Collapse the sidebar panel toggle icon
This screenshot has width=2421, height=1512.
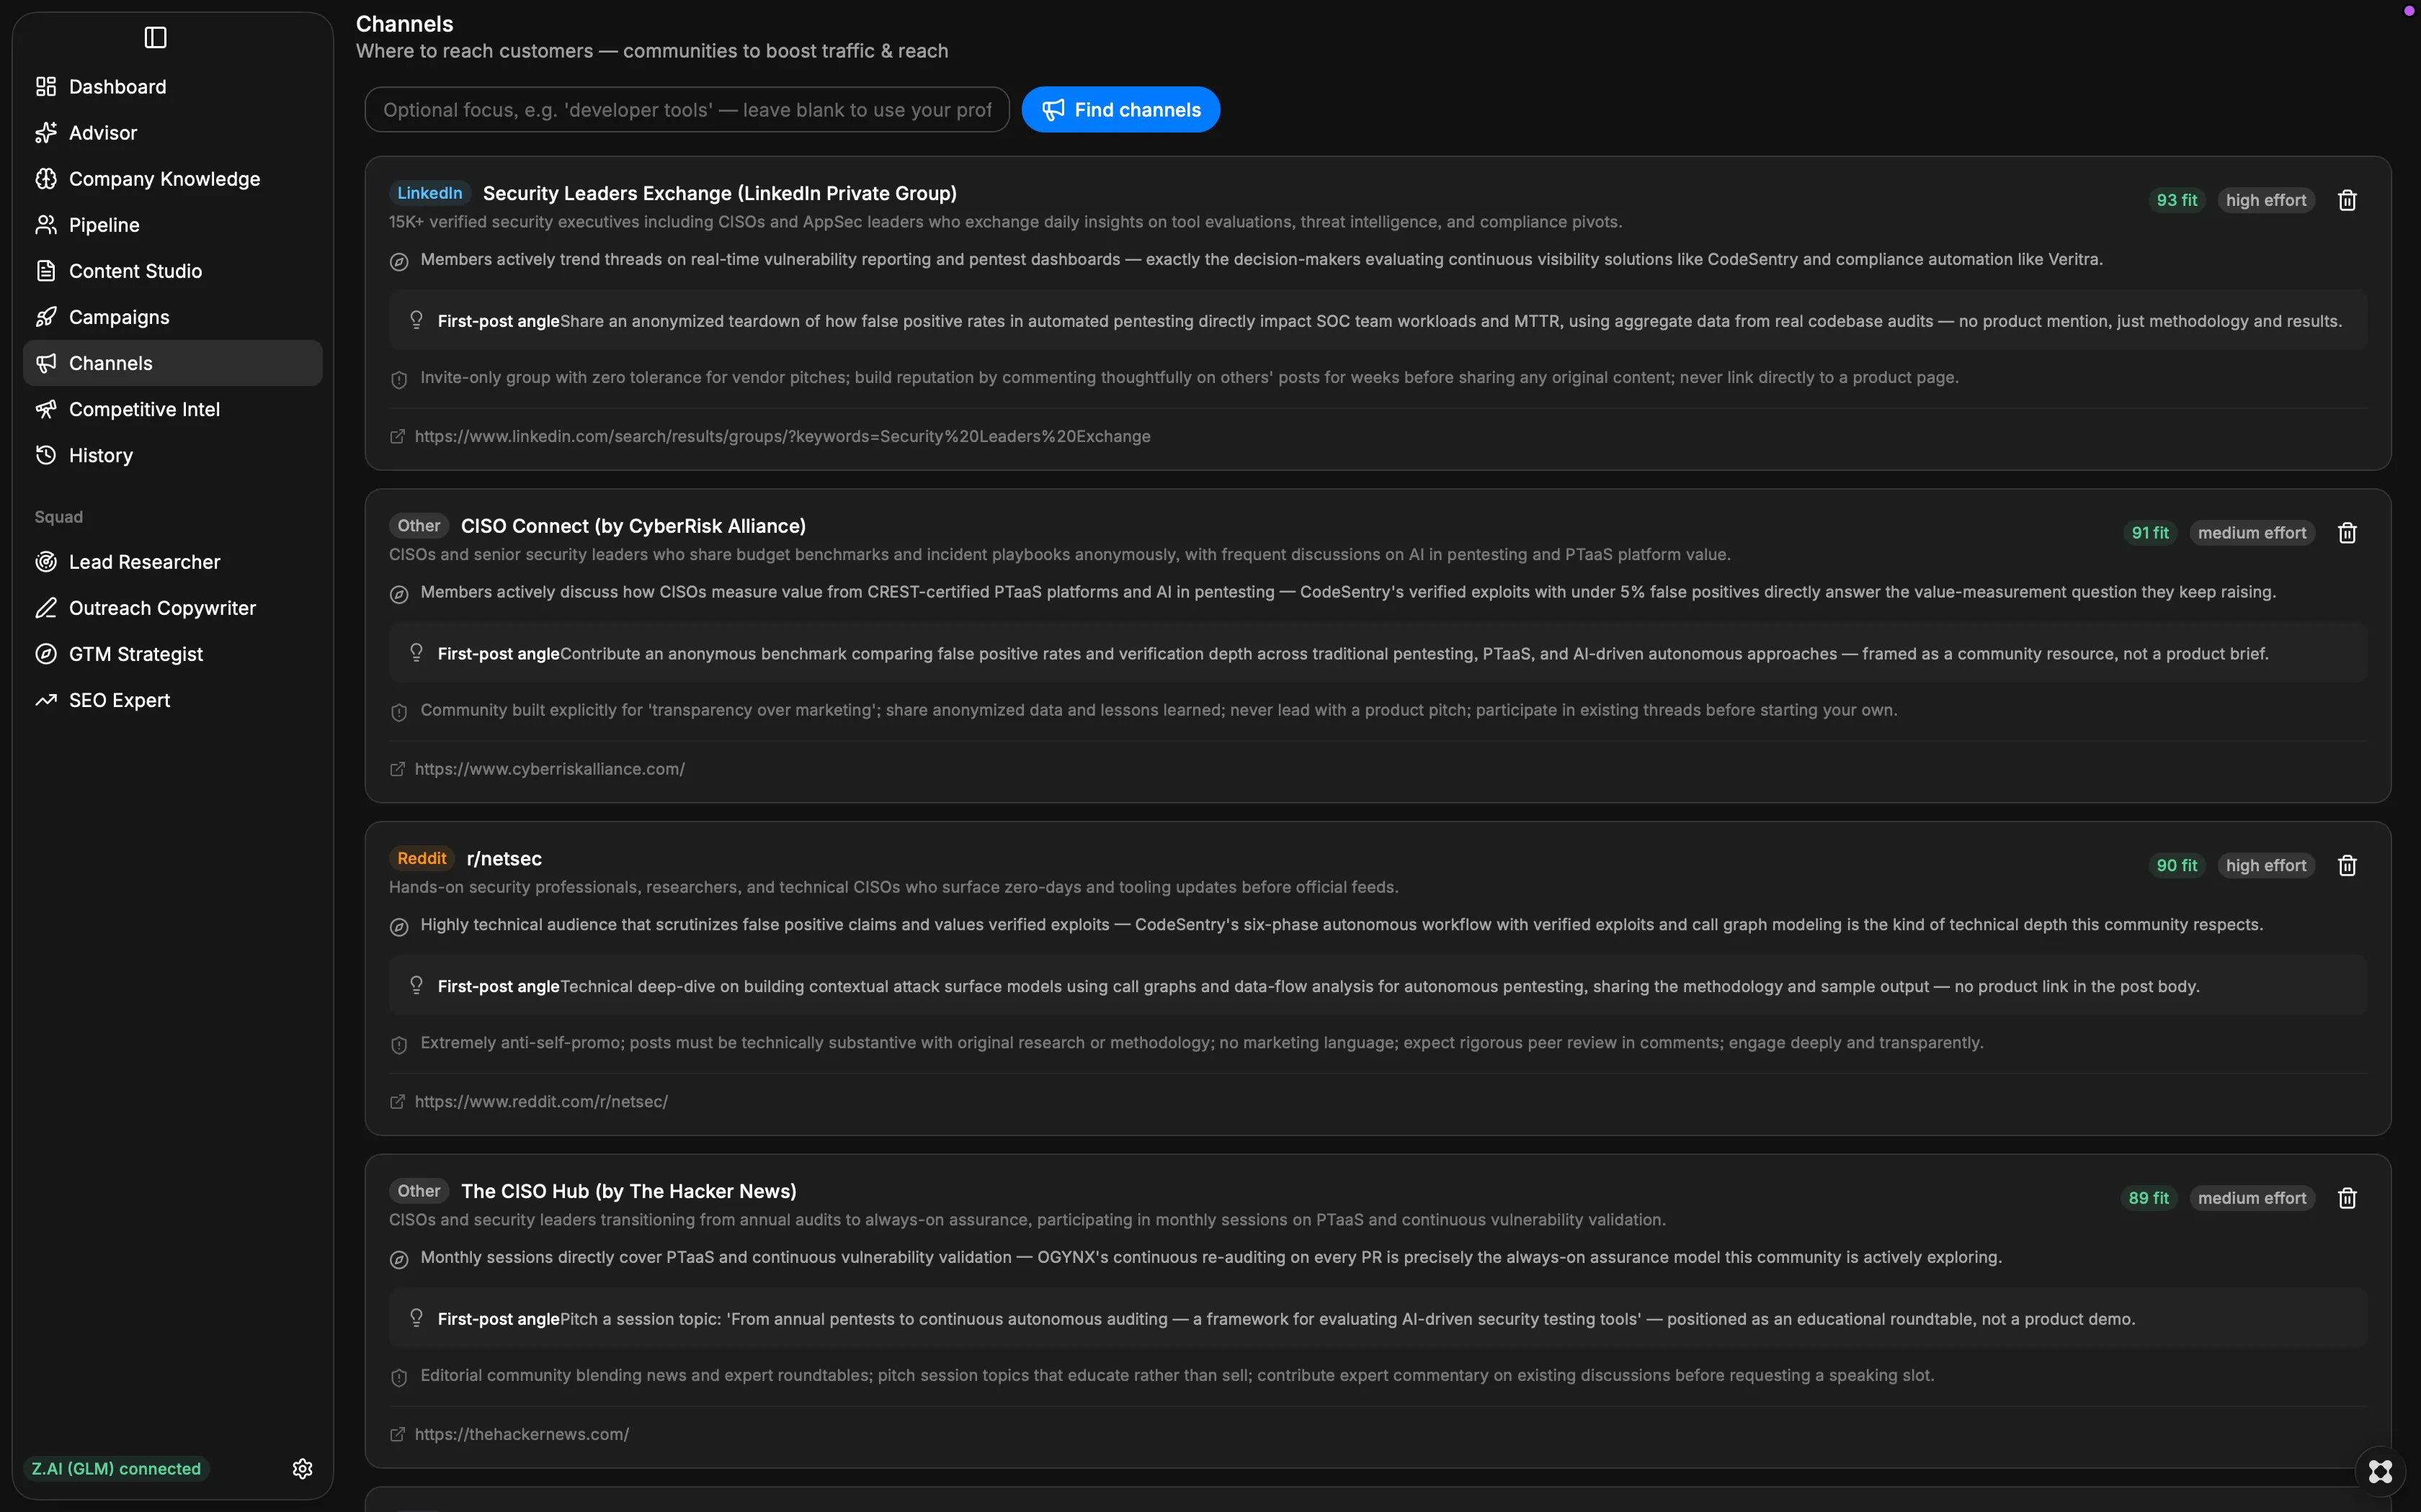point(155,38)
